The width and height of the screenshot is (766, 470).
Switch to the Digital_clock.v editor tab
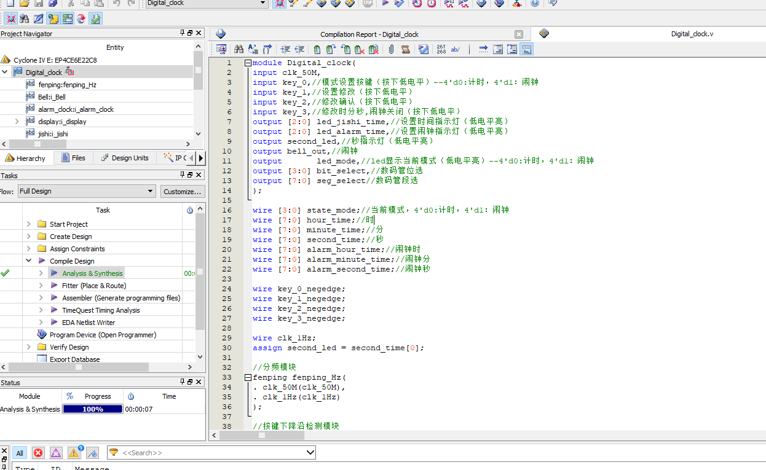tap(692, 34)
